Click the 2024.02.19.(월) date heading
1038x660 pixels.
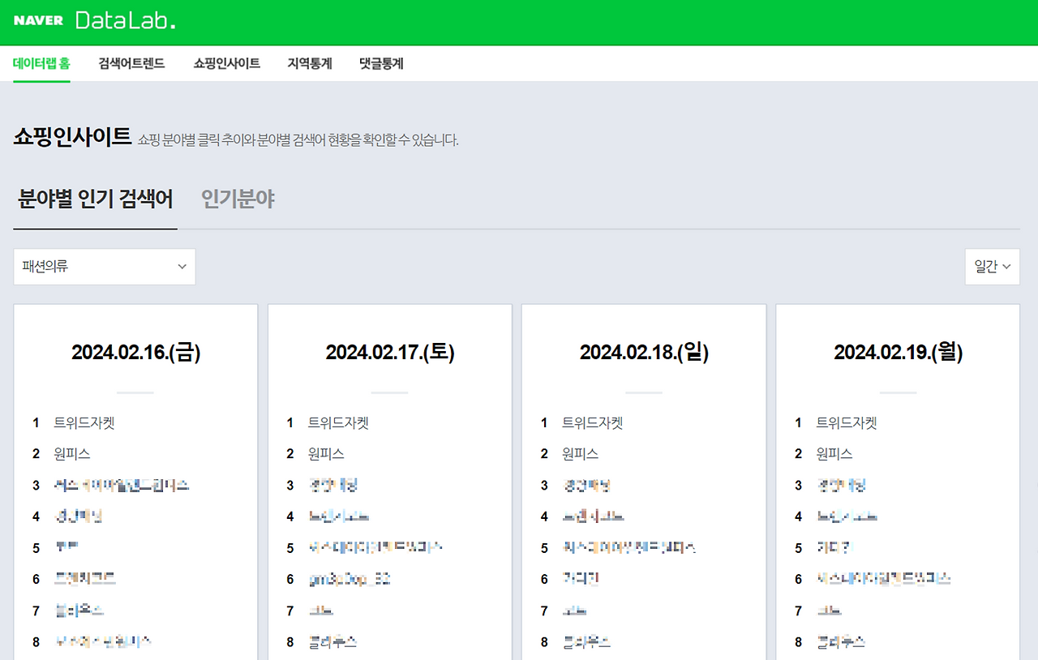coord(899,353)
